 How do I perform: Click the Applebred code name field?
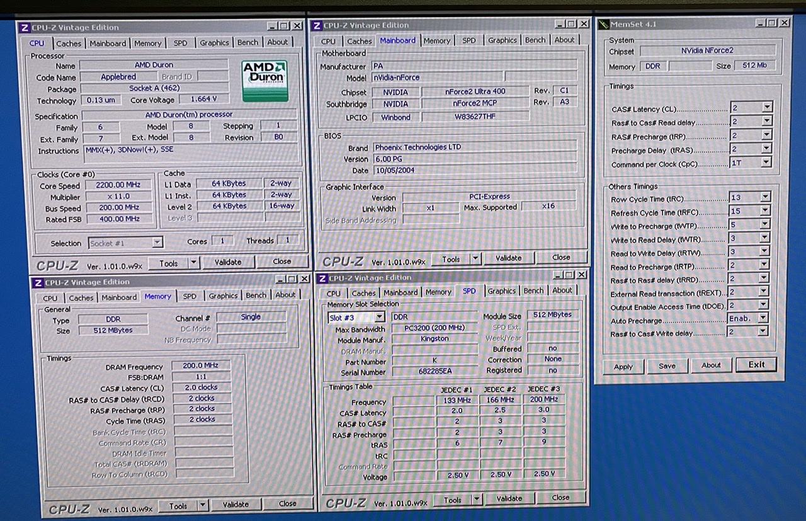[x=118, y=77]
